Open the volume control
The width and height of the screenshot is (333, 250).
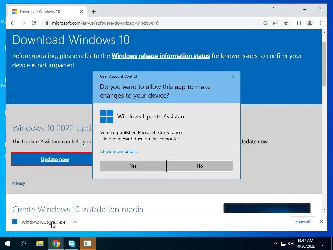(290, 243)
